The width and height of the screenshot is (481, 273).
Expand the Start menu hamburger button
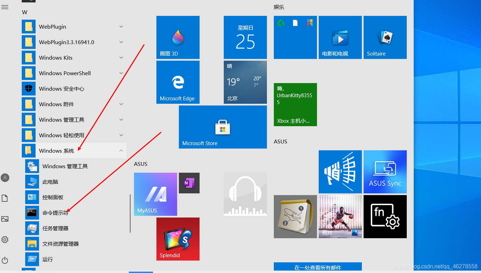point(5,7)
